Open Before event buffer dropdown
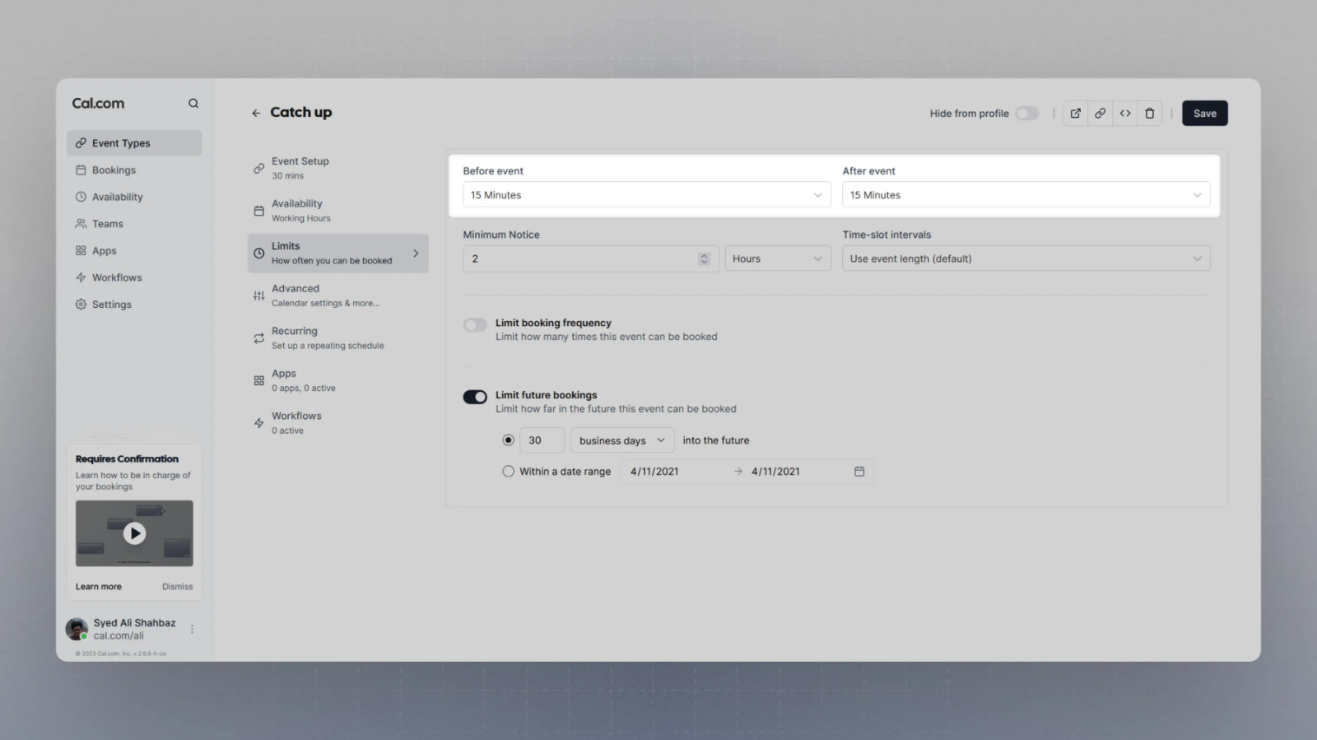Image resolution: width=1317 pixels, height=740 pixels. pos(646,195)
